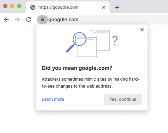Click the address bar showing goog0le.com

point(104,20)
